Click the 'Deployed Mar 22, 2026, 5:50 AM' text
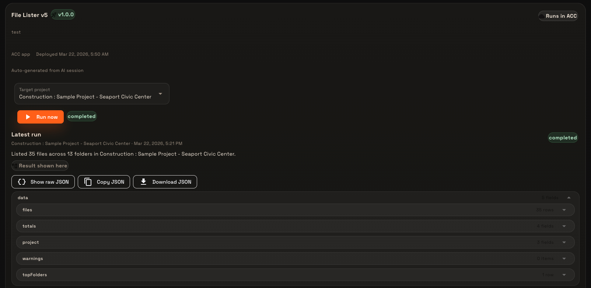This screenshot has width=591, height=288. 72,54
